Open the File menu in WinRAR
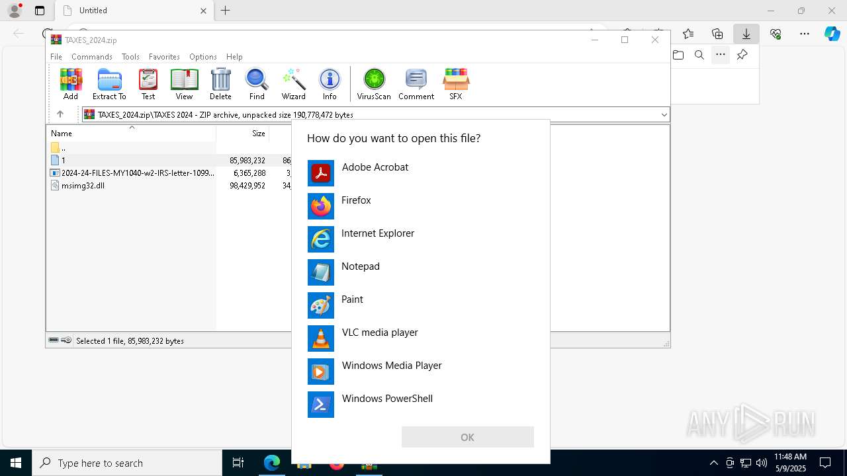Screen dimensions: 847x476 (56, 57)
